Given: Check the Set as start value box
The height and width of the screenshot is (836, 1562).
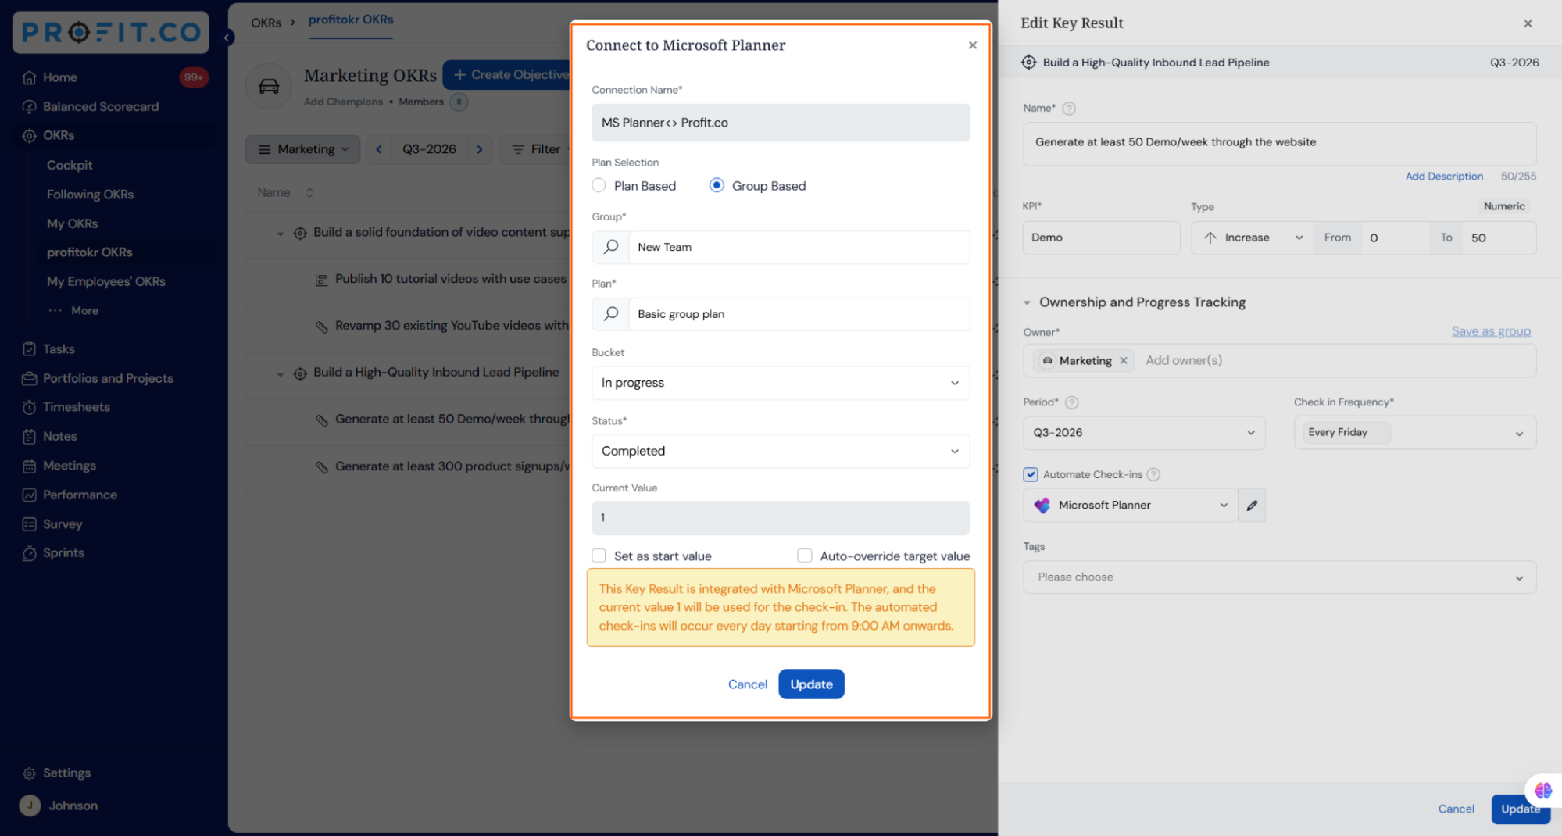Looking at the screenshot, I should tap(599, 556).
